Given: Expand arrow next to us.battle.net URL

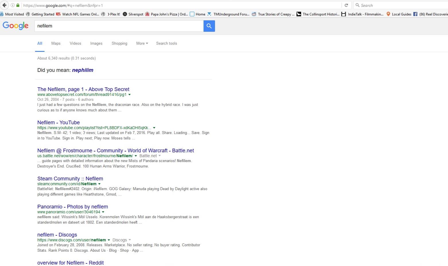Looking at the screenshot, I should tap(136, 156).
